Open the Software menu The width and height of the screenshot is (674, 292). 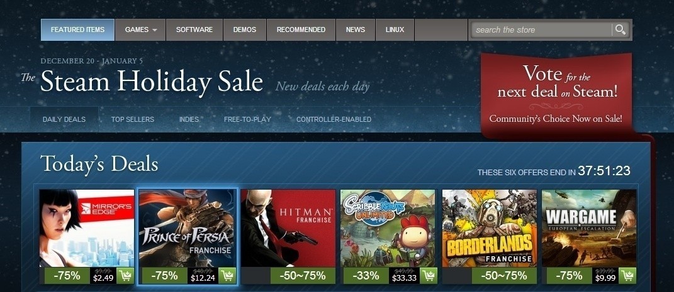[x=194, y=30]
